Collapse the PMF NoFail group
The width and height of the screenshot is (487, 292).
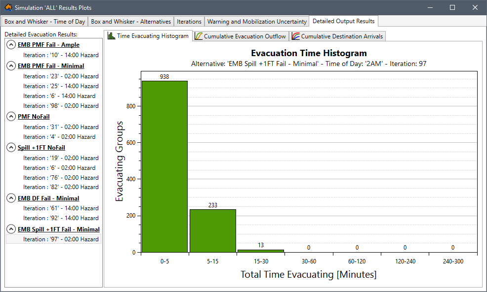(x=10, y=116)
